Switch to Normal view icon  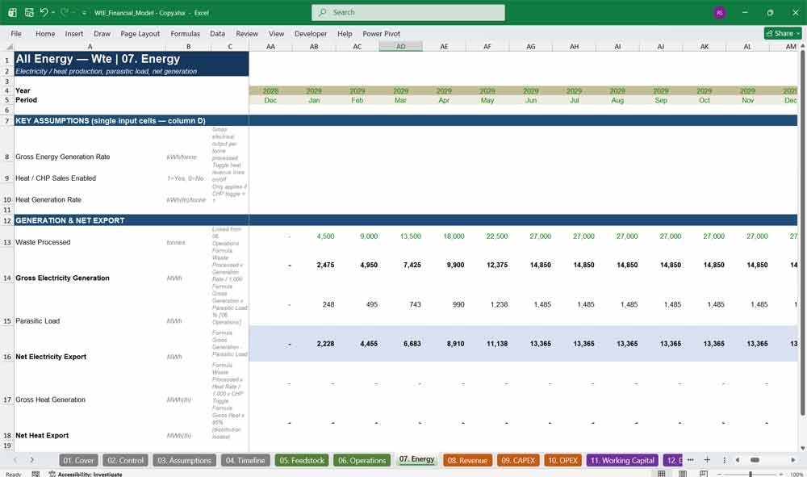click(x=662, y=474)
